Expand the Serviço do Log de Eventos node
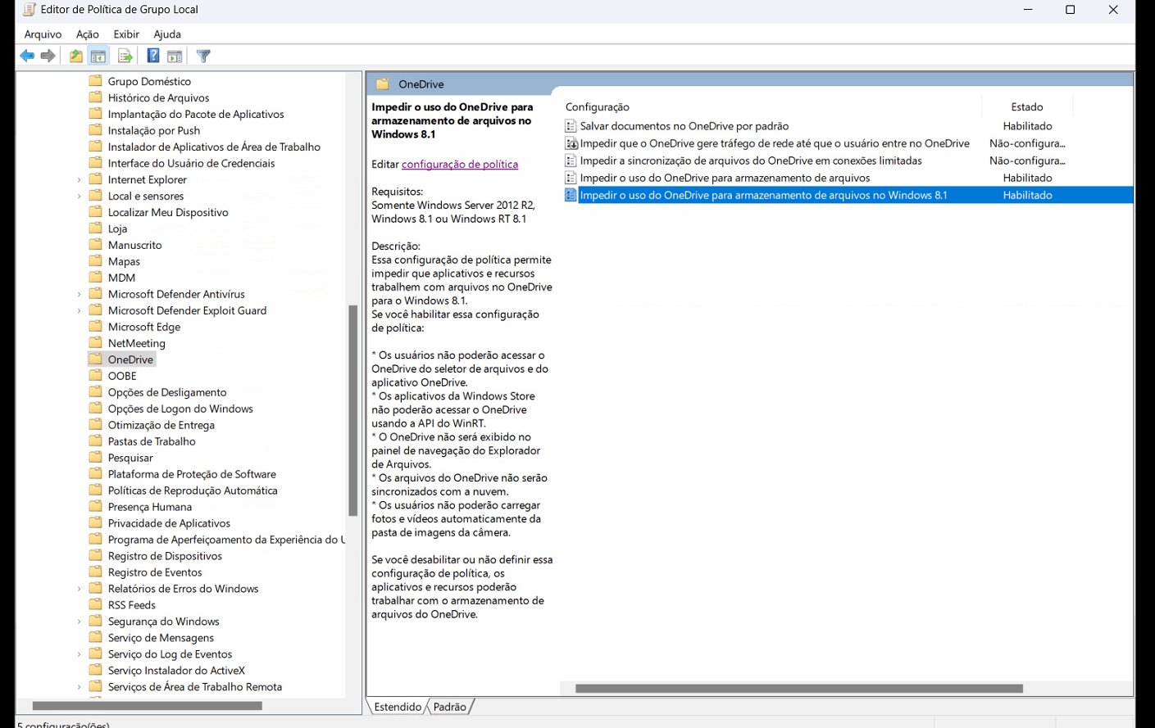 click(80, 654)
